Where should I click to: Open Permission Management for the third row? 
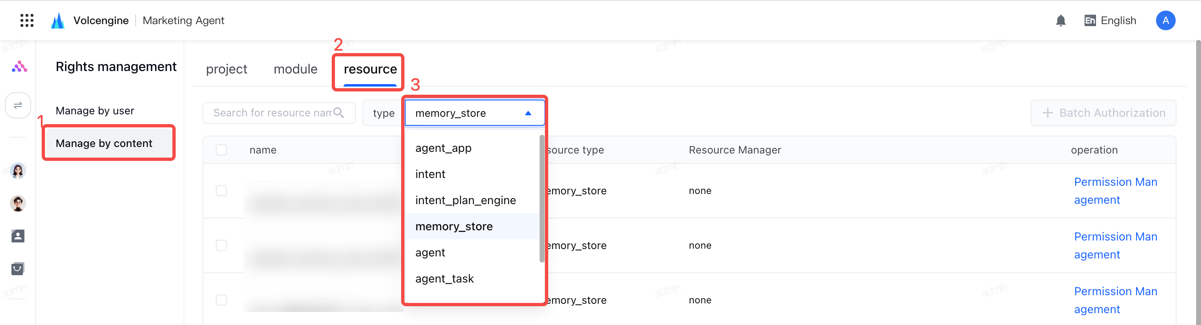click(1116, 300)
